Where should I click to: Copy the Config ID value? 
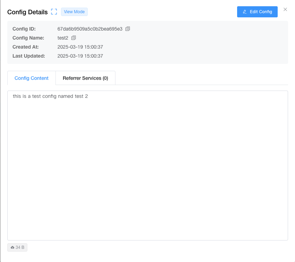128,29
